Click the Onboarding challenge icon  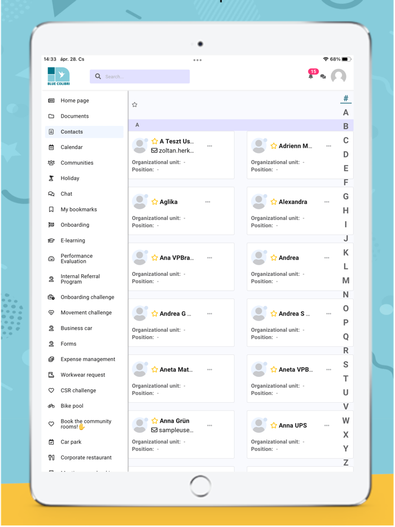pos(51,297)
